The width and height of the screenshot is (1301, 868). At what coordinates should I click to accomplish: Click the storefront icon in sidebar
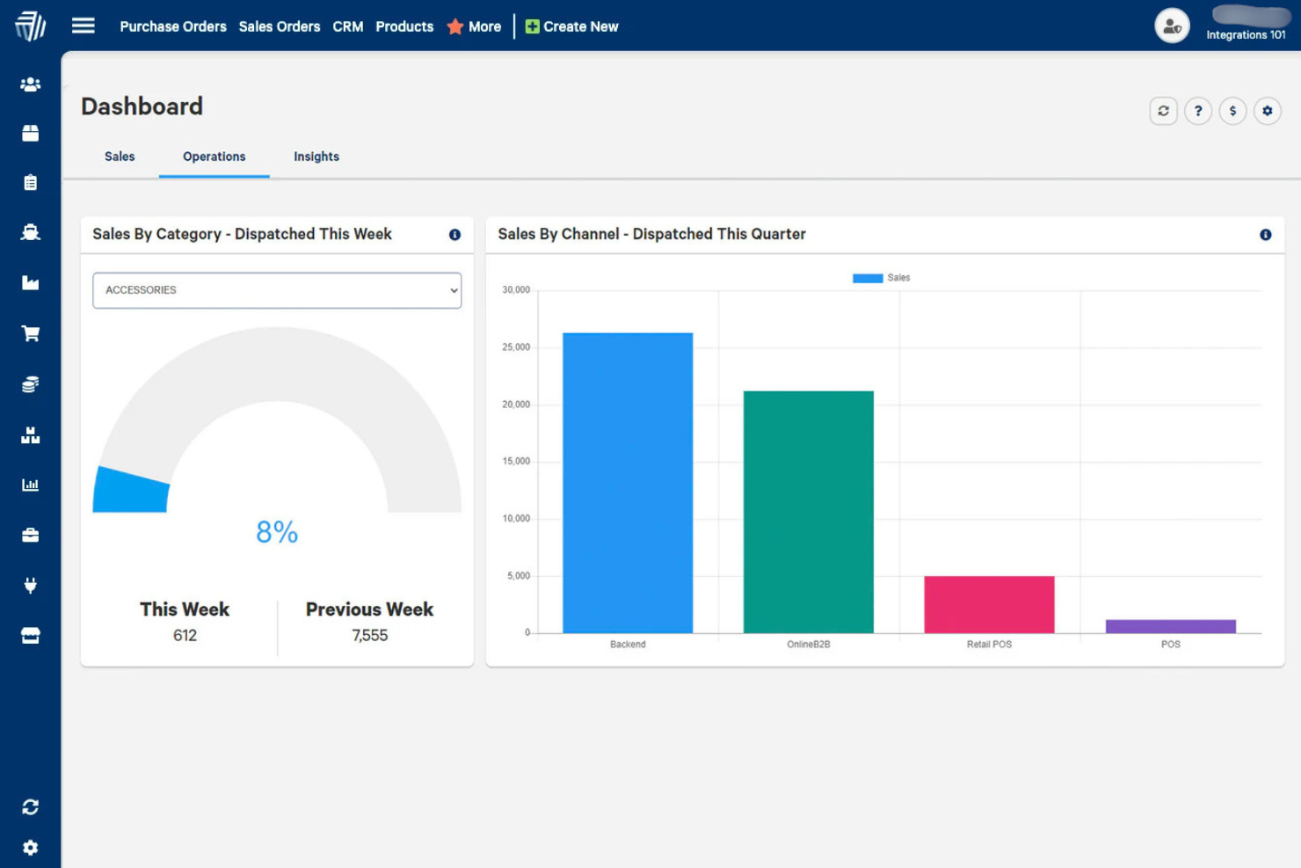coord(30,636)
